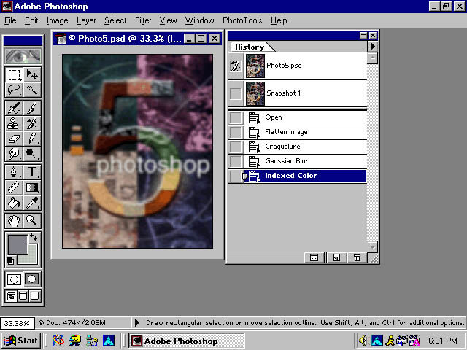This screenshot has width=467, height=350.
Task: Open the Select menu
Action: [x=115, y=20]
